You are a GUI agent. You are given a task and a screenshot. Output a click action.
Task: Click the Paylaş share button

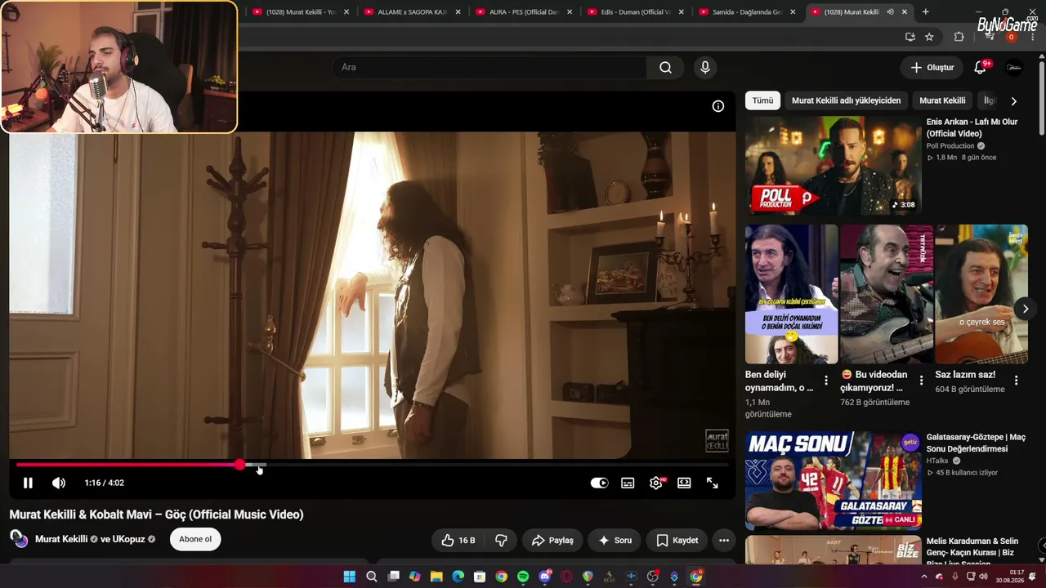click(552, 540)
